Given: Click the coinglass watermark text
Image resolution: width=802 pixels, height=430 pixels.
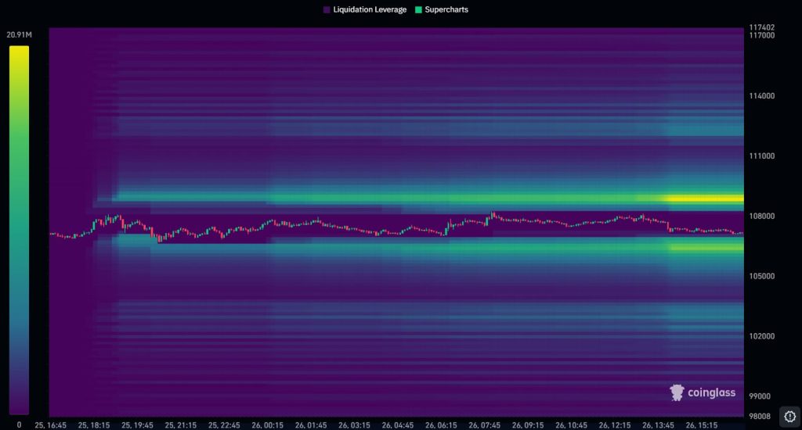Looking at the screenshot, I should click(711, 392).
